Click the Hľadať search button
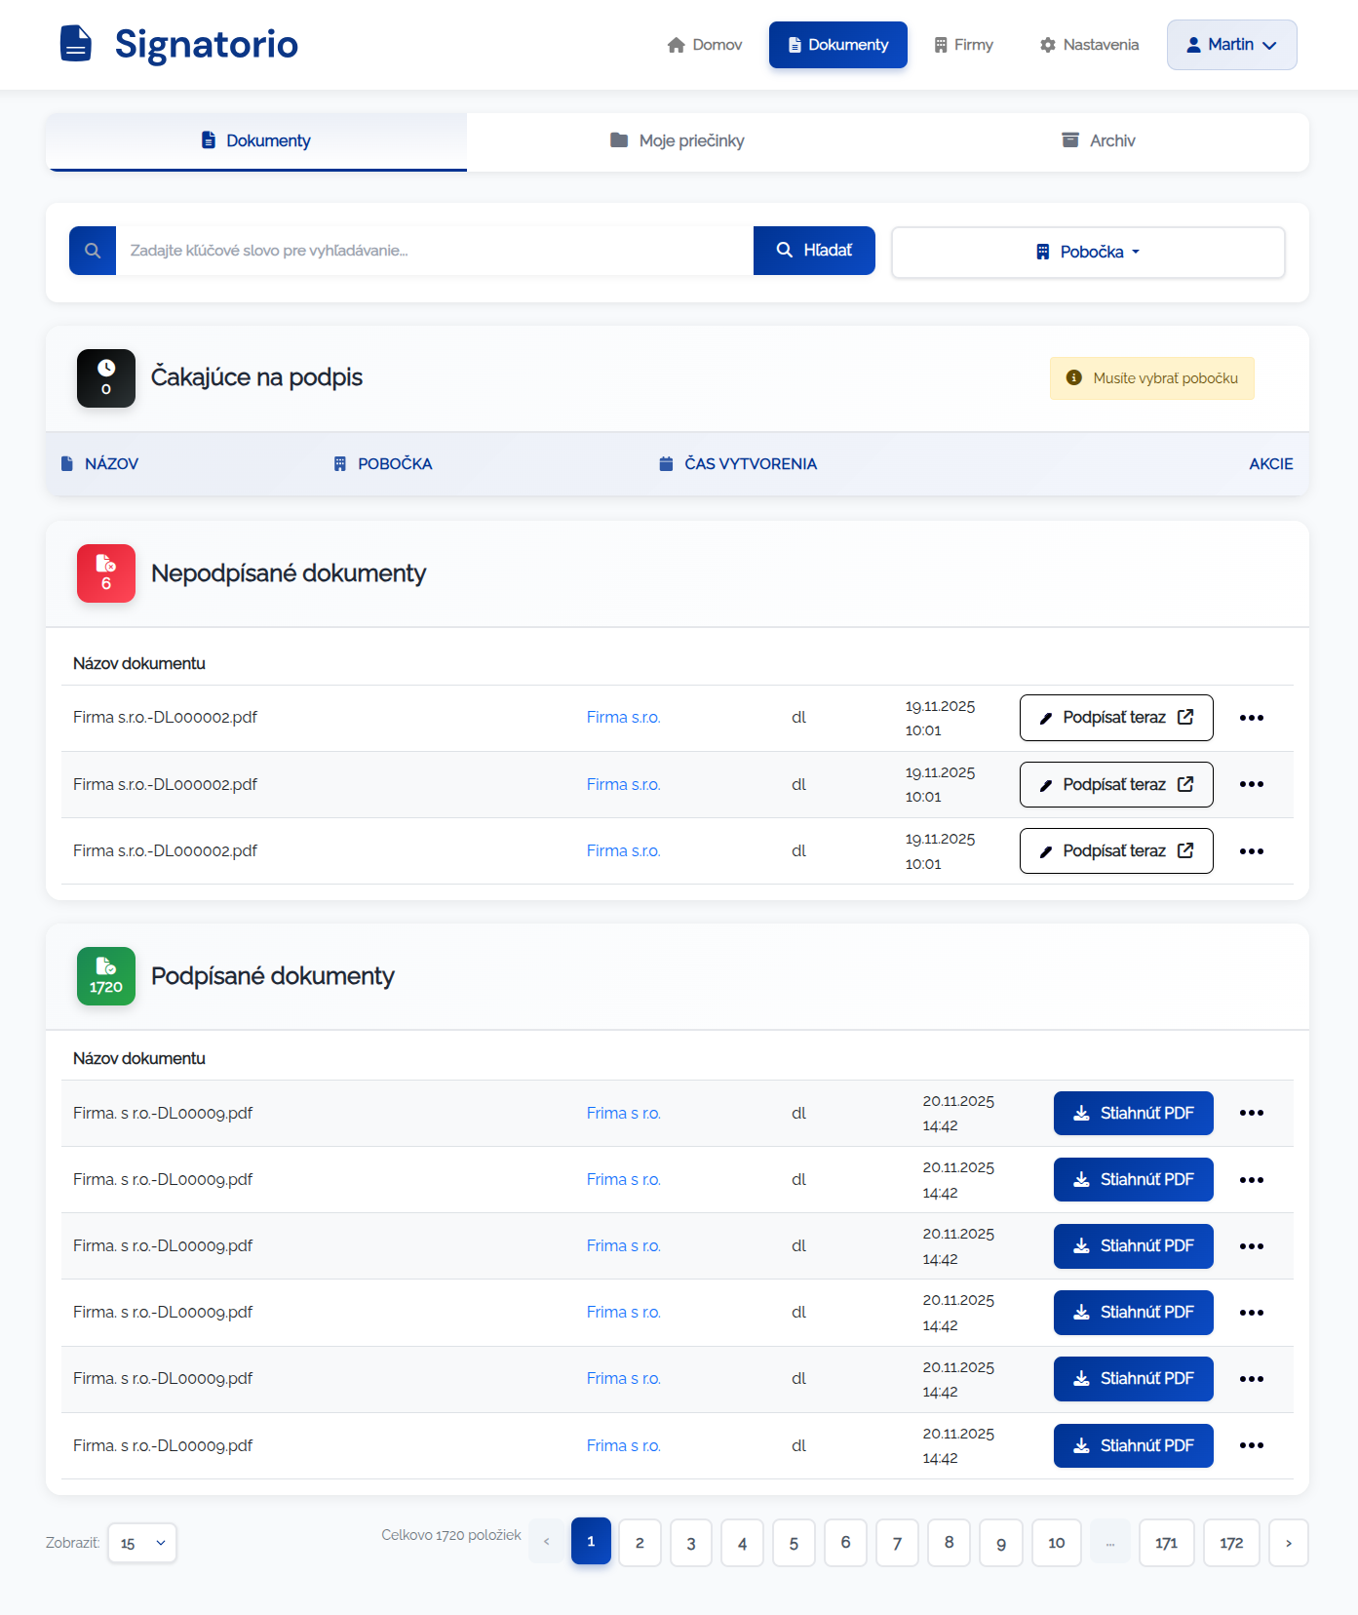Viewport: 1358px width, 1615px height. (814, 251)
